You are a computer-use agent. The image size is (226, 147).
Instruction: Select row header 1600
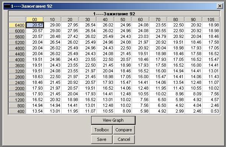tap(17, 94)
